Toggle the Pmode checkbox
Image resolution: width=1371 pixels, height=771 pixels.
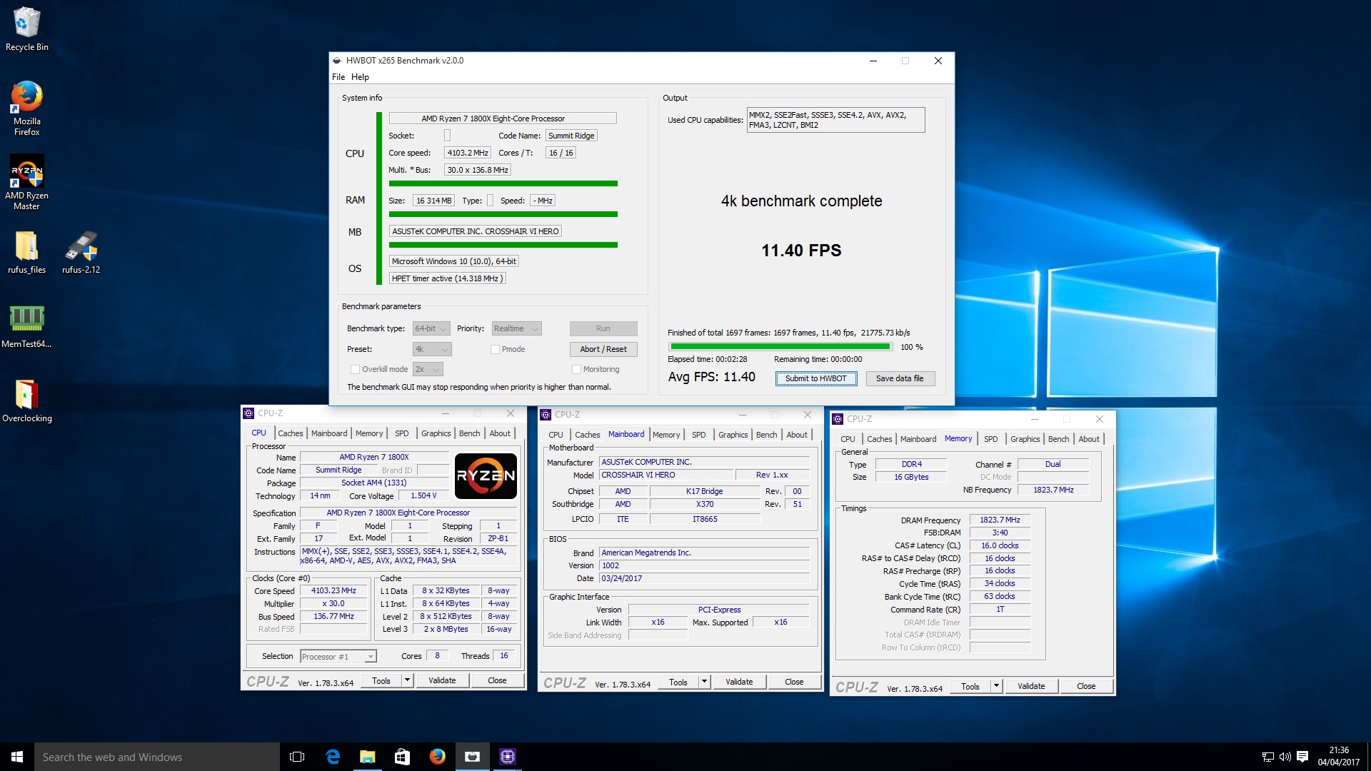(x=495, y=350)
